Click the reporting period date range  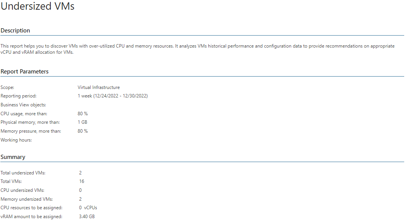113,96
